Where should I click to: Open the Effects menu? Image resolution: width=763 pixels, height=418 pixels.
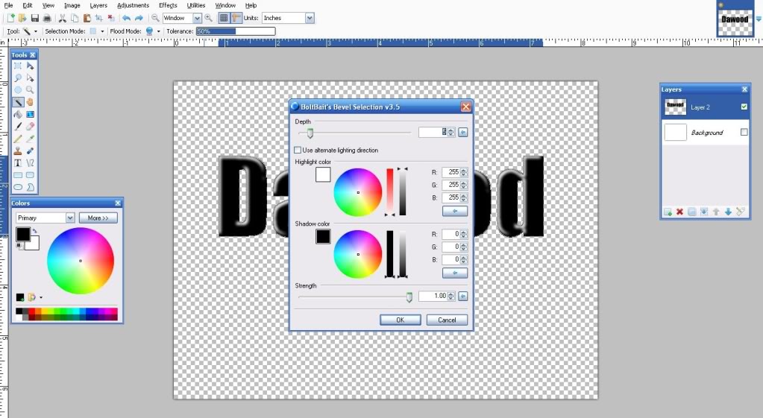168,5
